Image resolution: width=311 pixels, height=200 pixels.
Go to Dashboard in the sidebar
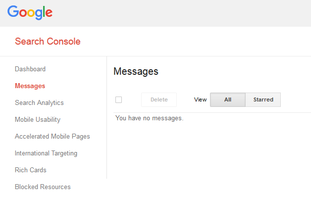tap(30, 69)
